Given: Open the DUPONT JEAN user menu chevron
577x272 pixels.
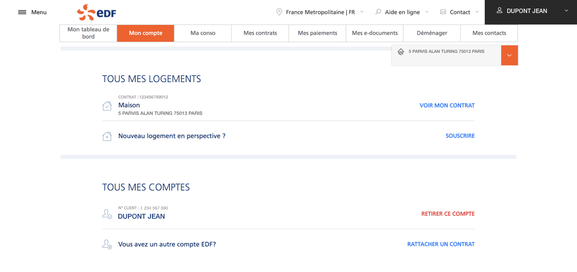Looking at the screenshot, I should coord(566,11).
